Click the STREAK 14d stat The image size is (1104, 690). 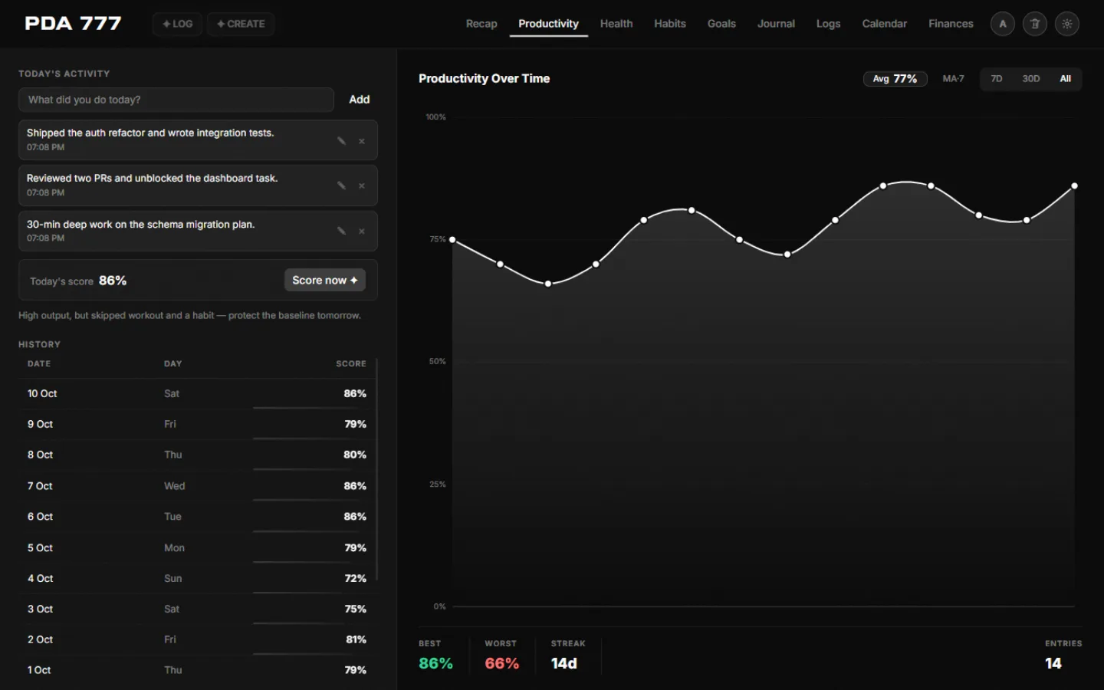[x=568, y=655]
